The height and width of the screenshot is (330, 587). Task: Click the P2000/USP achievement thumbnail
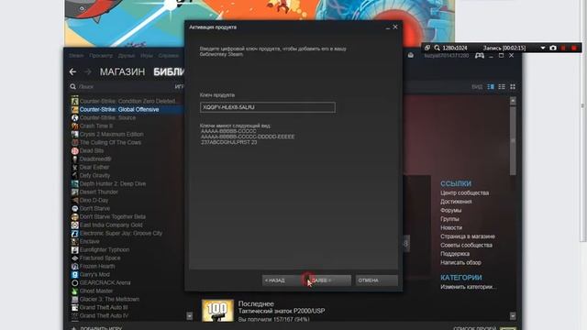tap(217, 311)
